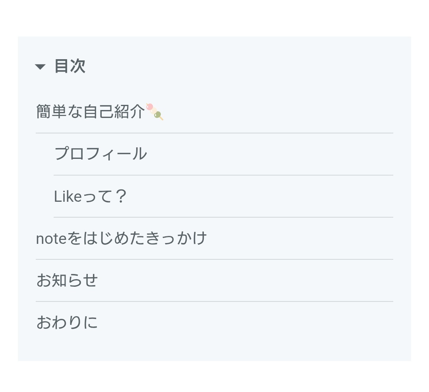Select the first table of contents entry
The height and width of the screenshot is (392, 429).
coord(90,112)
